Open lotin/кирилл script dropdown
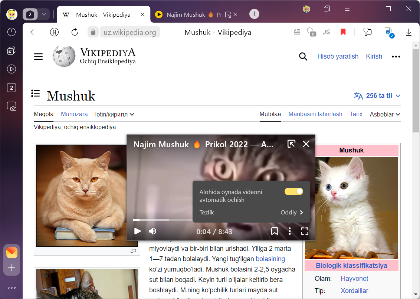The image size is (420, 299). click(115, 114)
